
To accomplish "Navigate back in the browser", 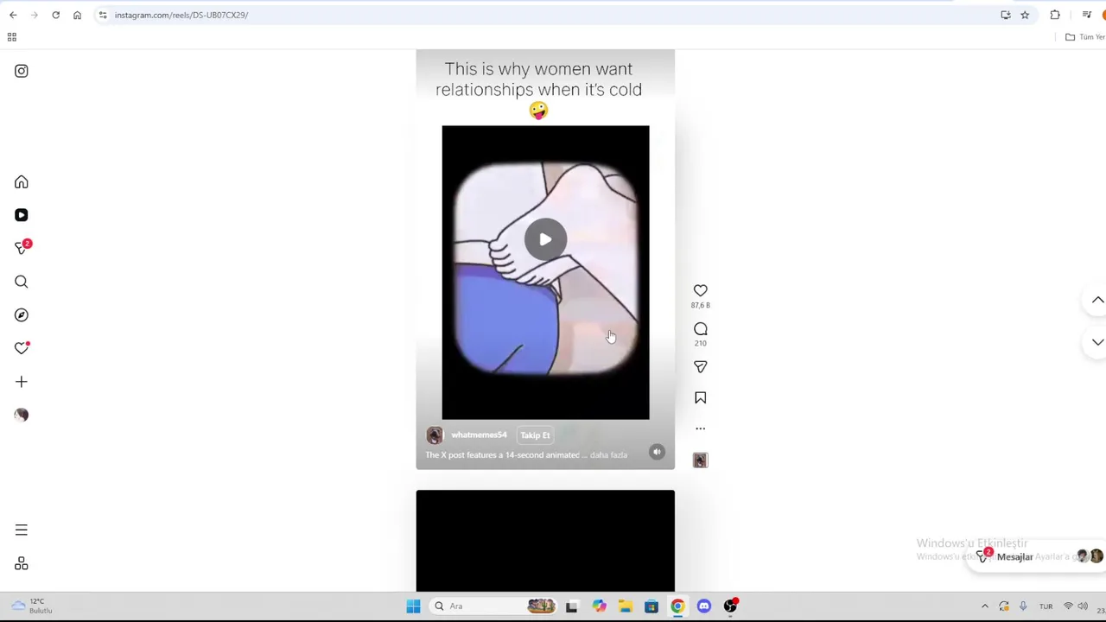I will [x=13, y=15].
